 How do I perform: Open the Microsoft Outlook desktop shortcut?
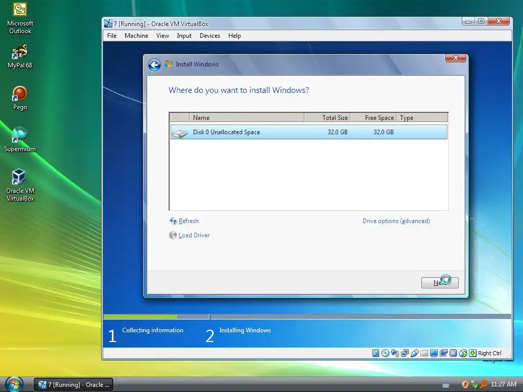click(20, 19)
